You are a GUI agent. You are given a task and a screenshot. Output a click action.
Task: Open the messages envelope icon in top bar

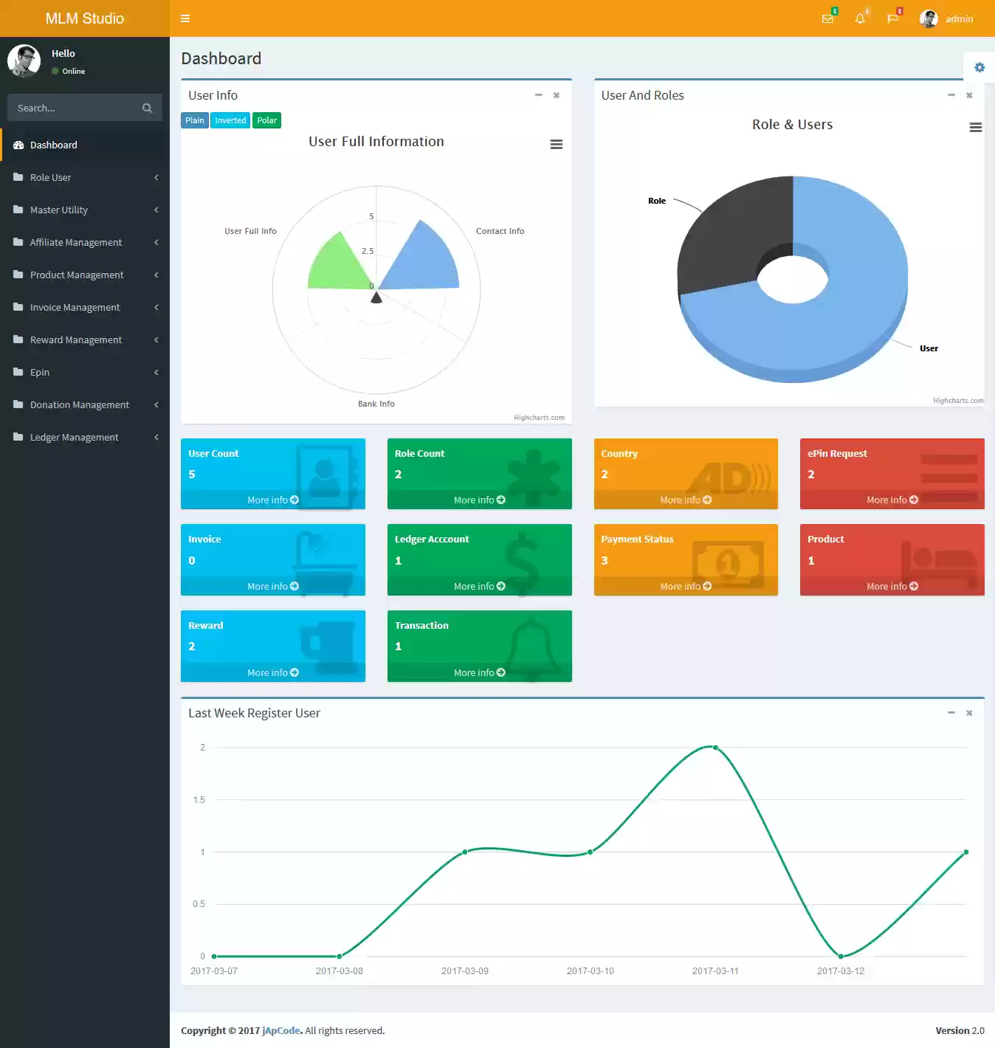[827, 18]
